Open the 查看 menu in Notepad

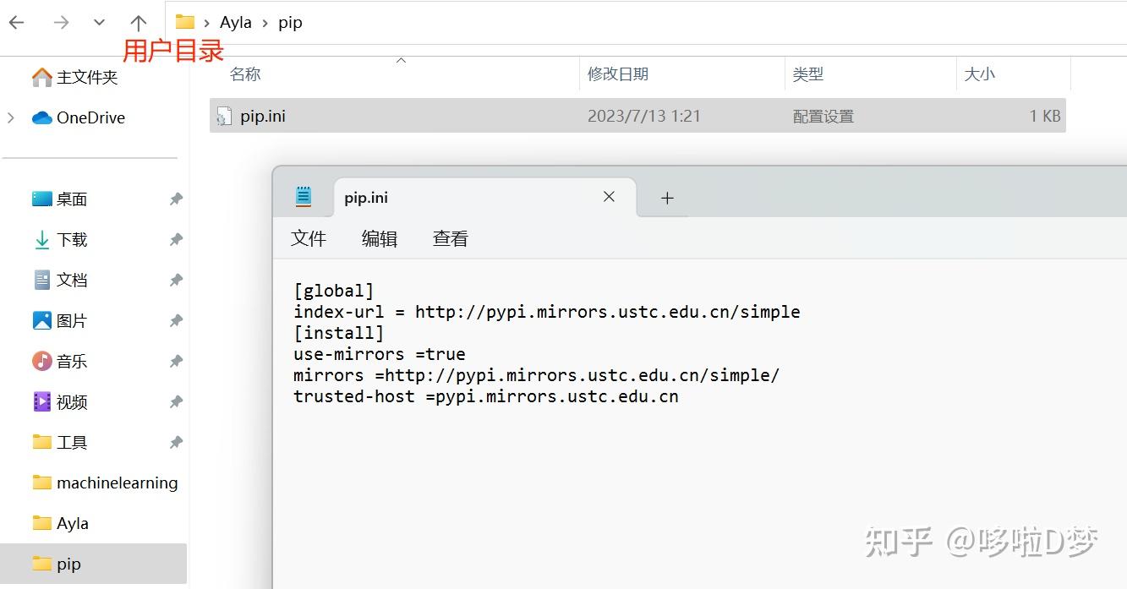[x=449, y=238]
